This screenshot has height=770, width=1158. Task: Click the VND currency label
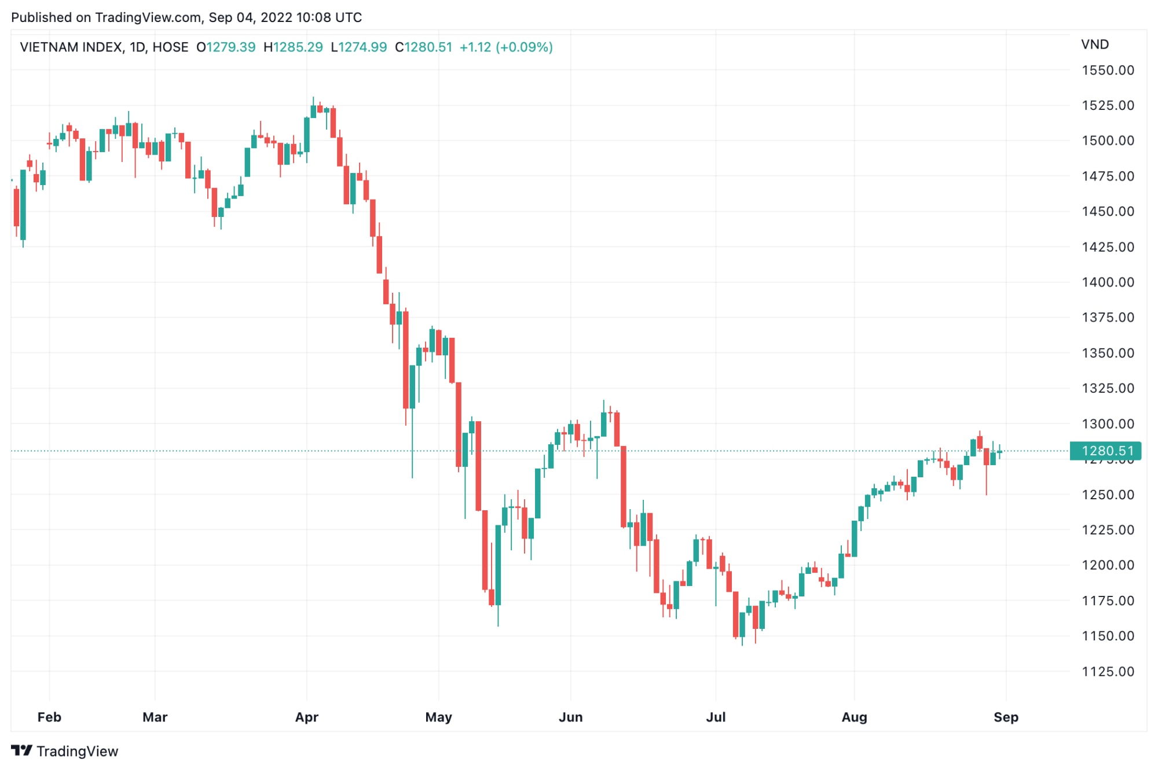tap(1095, 45)
